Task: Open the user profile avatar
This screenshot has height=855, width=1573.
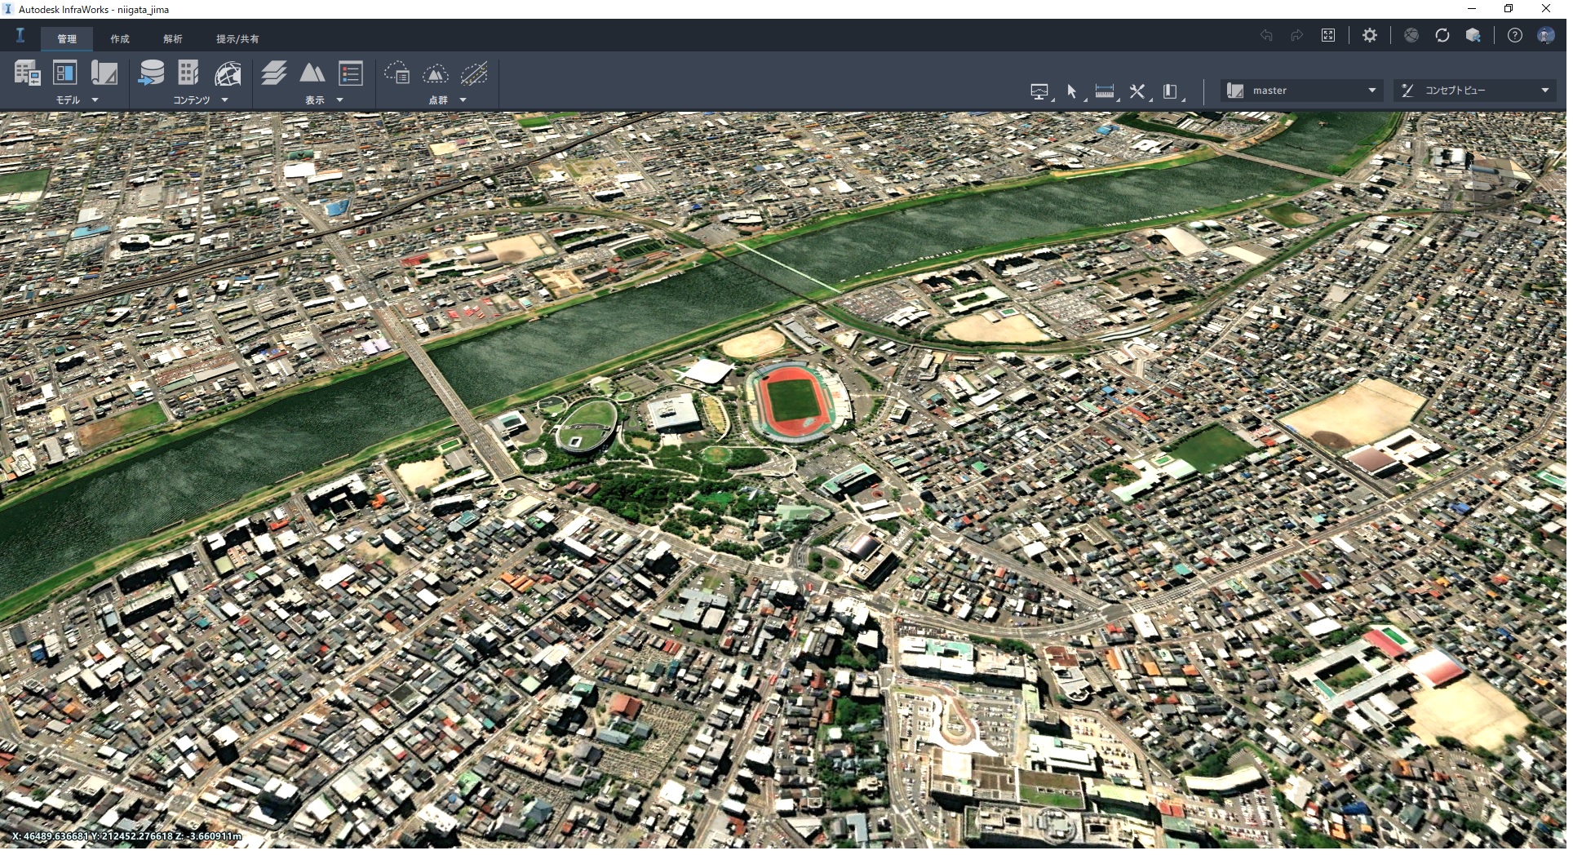Action: (x=1546, y=35)
